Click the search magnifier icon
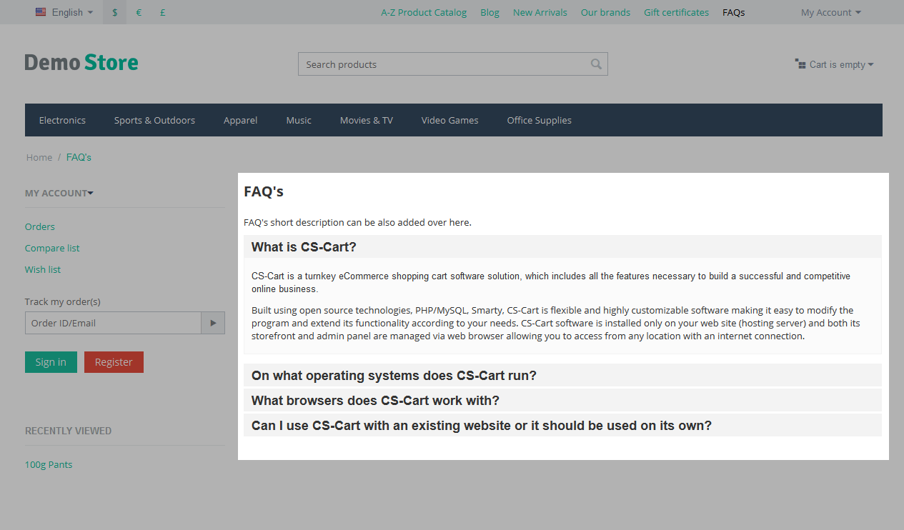904x530 pixels. (x=596, y=64)
